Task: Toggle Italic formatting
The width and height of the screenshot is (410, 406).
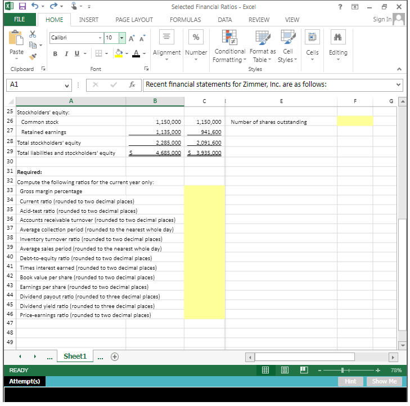Action: [66, 53]
